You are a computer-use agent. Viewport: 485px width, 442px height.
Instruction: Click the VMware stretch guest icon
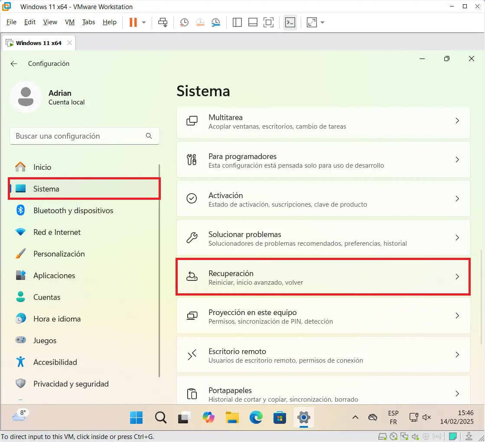[312, 22]
